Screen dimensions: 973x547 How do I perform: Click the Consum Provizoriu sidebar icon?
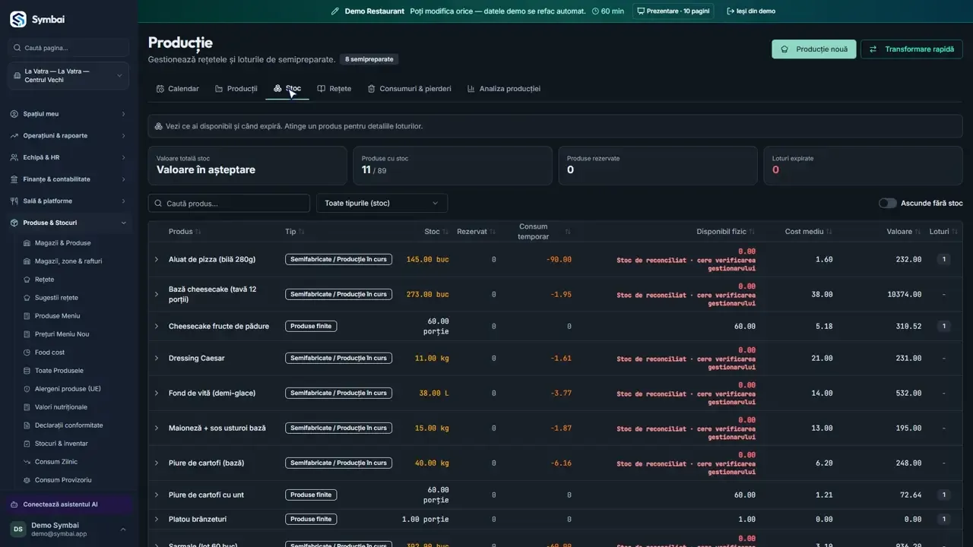27,480
